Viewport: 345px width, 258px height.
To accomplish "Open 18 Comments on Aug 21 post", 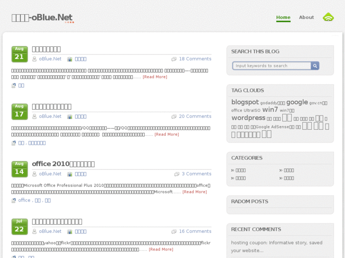I will point(195,59).
